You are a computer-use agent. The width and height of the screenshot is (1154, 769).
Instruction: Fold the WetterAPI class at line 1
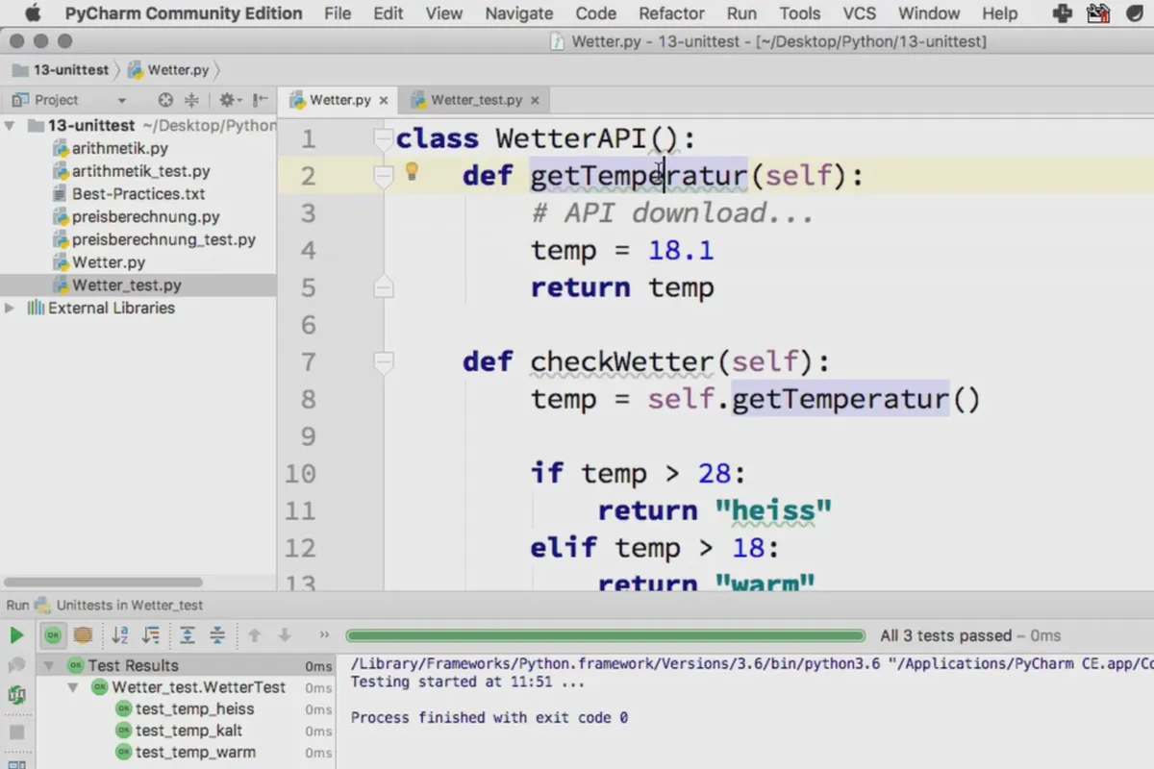pyautogui.click(x=384, y=138)
